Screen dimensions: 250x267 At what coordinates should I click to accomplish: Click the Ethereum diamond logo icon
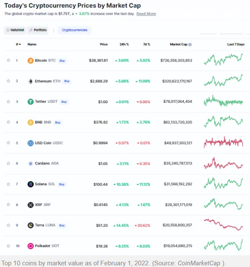[30, 81]
